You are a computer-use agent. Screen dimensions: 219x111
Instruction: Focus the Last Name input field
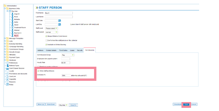point(59,17)
